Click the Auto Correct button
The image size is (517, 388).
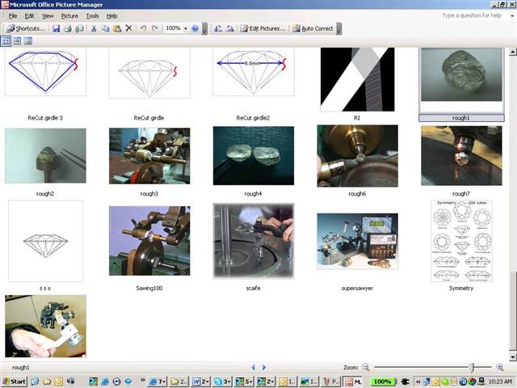coord(313,29)
